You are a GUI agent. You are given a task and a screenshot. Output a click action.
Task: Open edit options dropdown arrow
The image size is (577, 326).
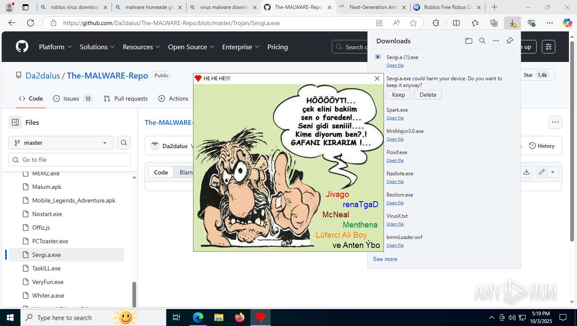click(x=553, y=172)
